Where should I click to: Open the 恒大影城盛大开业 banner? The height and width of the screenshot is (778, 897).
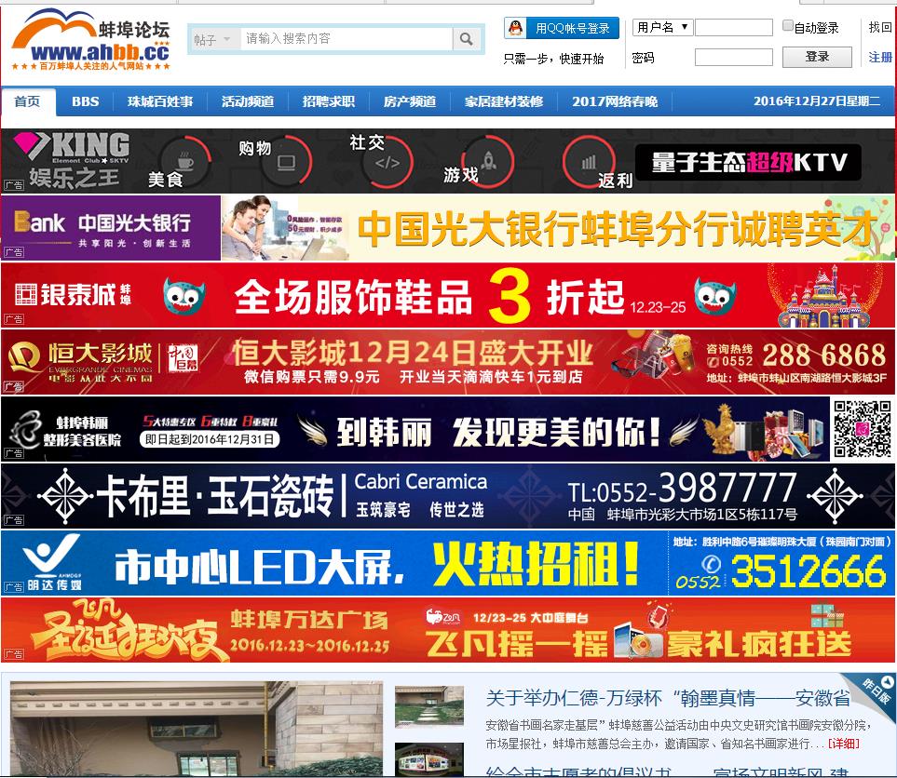tap(448, 362)
